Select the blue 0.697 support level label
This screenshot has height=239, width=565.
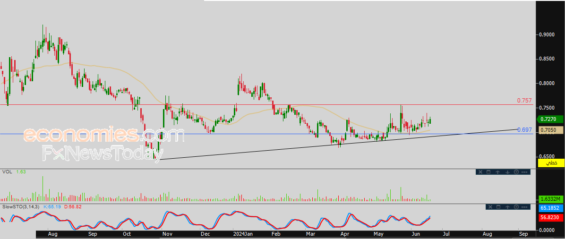[x=524, y=130]
